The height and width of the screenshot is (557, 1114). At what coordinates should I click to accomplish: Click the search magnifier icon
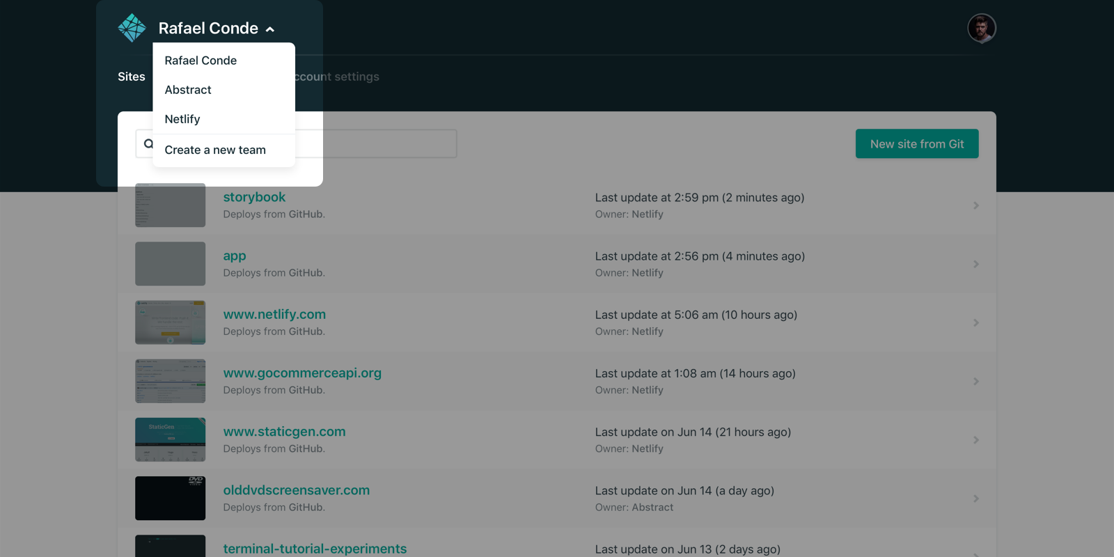pos(148,143)
